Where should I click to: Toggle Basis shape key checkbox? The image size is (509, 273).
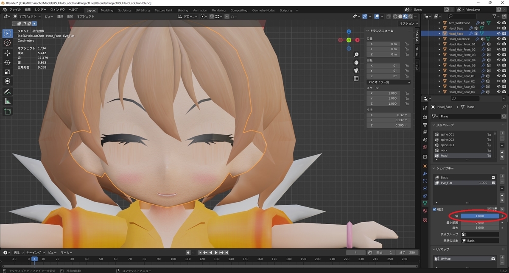coord(493,178)
